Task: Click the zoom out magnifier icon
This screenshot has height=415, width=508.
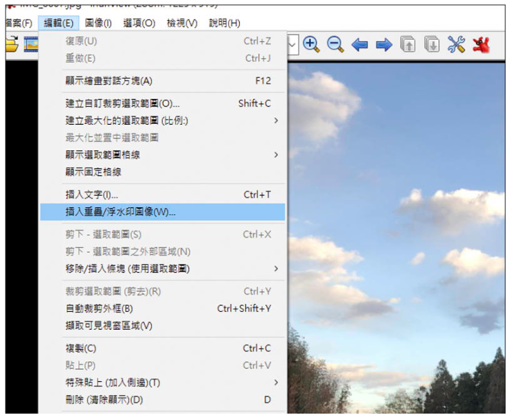Action: [335, 44]
